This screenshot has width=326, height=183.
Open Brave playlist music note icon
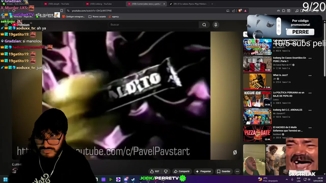click(297, 11)
